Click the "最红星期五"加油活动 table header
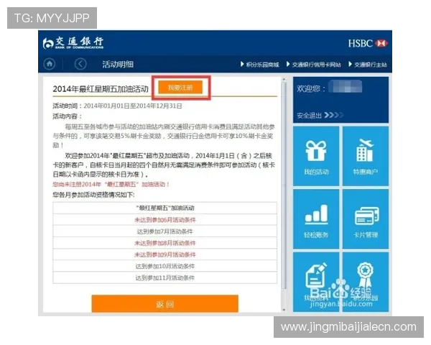 tap(165, 208)
